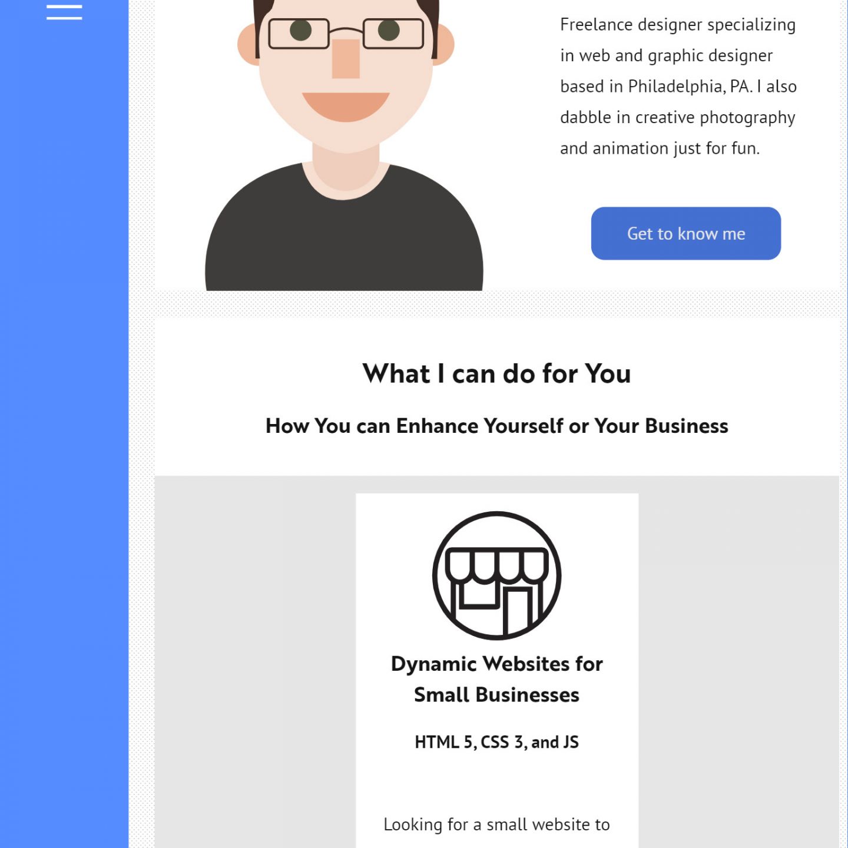Viewport: 848px width, 848px height.
Task: Click the "HTML 5, CSS 3, and JS" subtitle
Action: [x=496, y=742]
